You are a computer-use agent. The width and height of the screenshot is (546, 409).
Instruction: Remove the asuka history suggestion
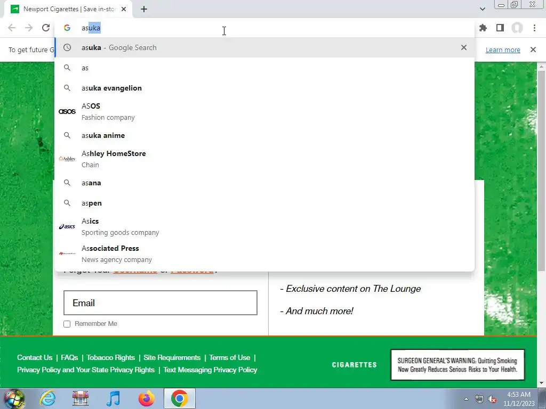(464, 47)
